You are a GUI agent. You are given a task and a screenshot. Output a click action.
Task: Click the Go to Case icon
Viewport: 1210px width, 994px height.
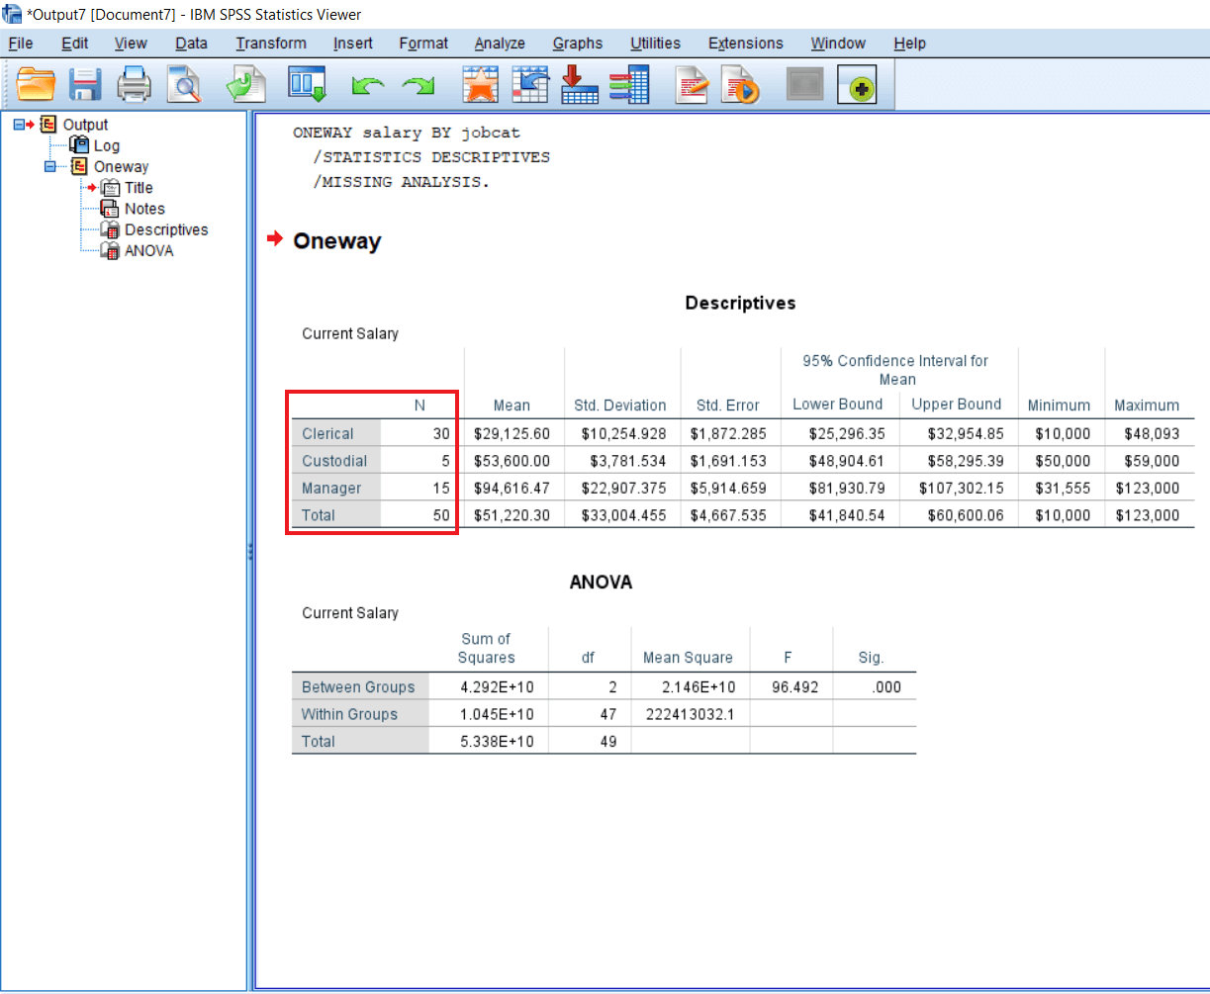530,84
